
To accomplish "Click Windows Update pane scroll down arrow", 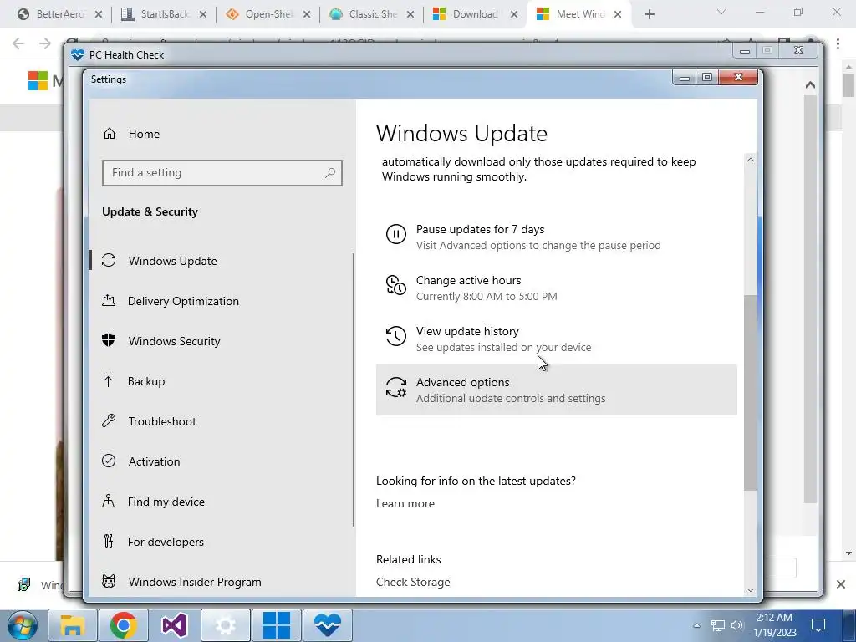I will click(x=750, y=589).
